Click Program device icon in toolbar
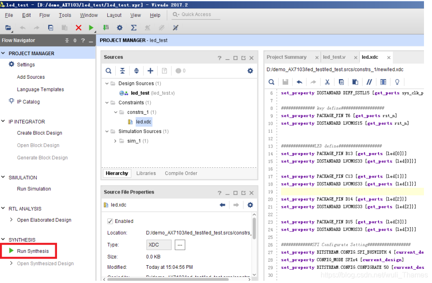This screenshot has height=283, width=432. point(106,28)
